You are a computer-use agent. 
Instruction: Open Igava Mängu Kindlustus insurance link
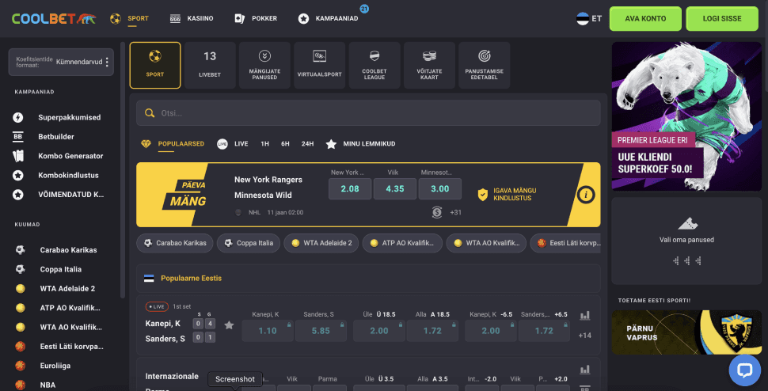pyautogui.click(x=507, y=195)
